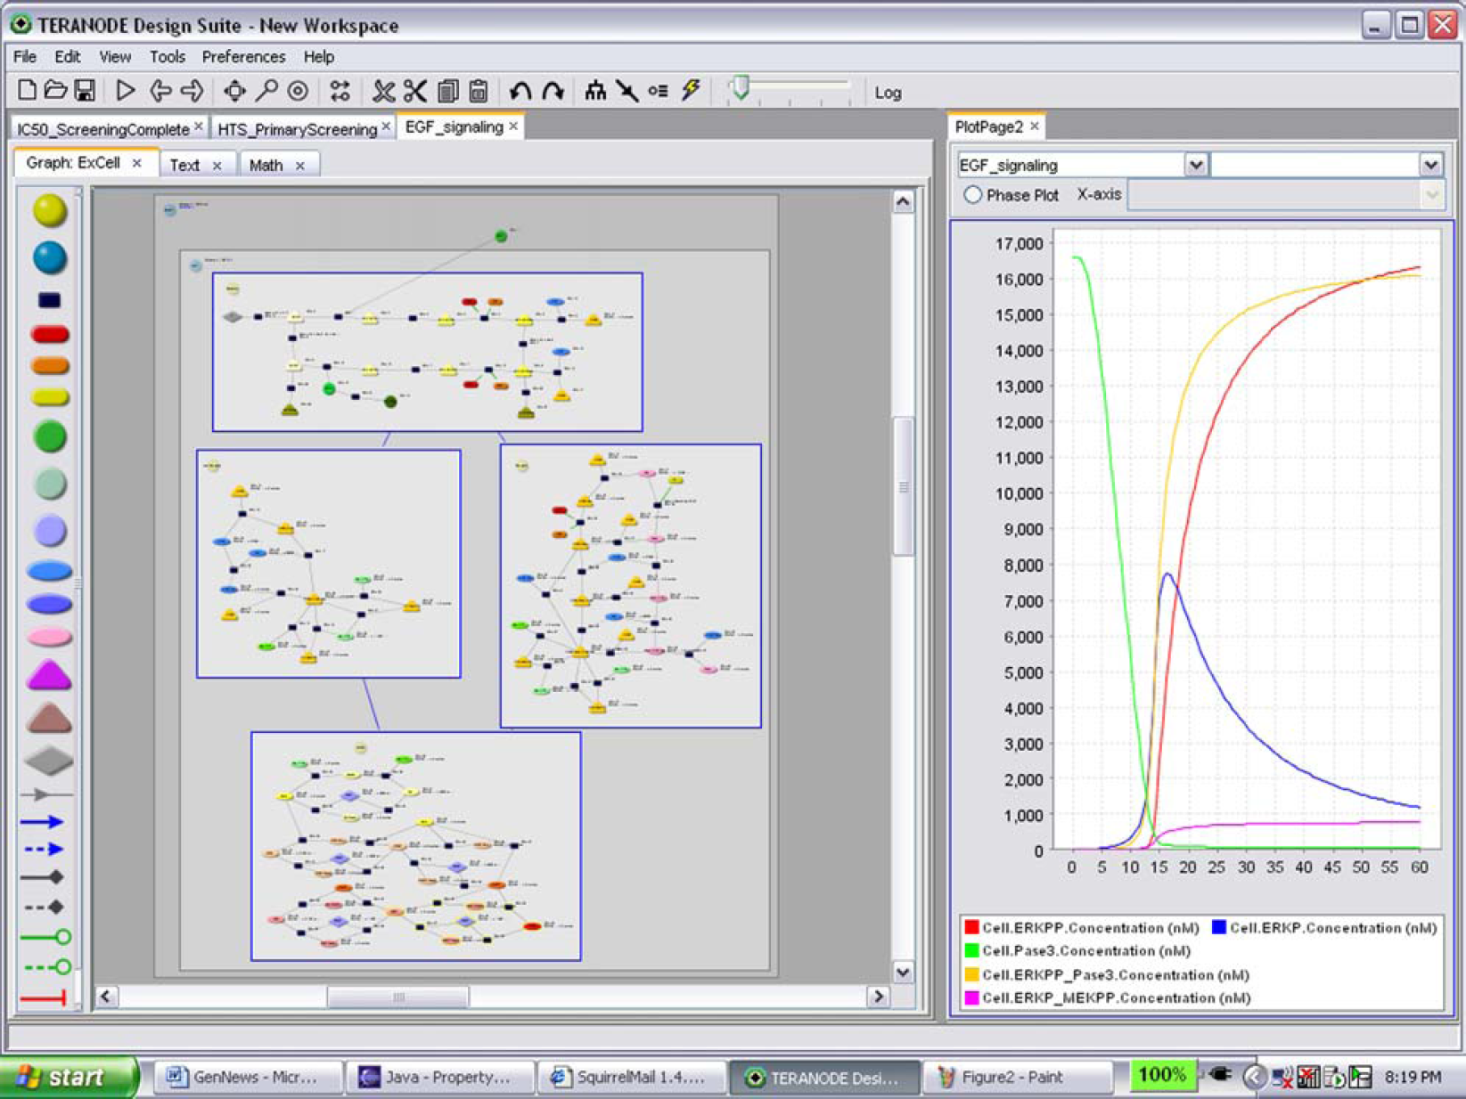Select the red inhibition line connector
1466x1099 pixels.
point(44,998)
